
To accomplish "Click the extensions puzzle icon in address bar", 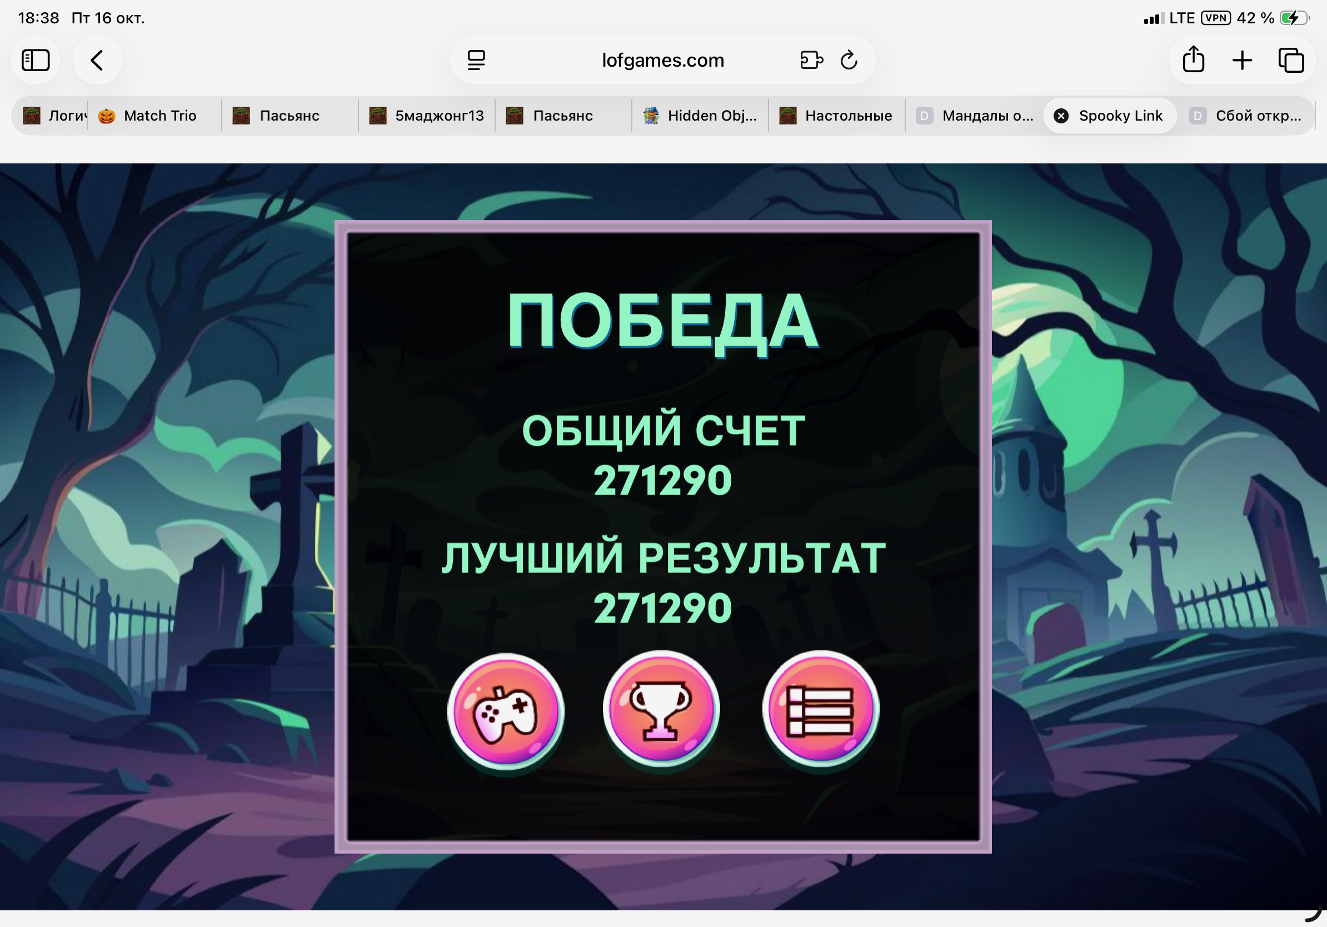I will click(811, 60).
